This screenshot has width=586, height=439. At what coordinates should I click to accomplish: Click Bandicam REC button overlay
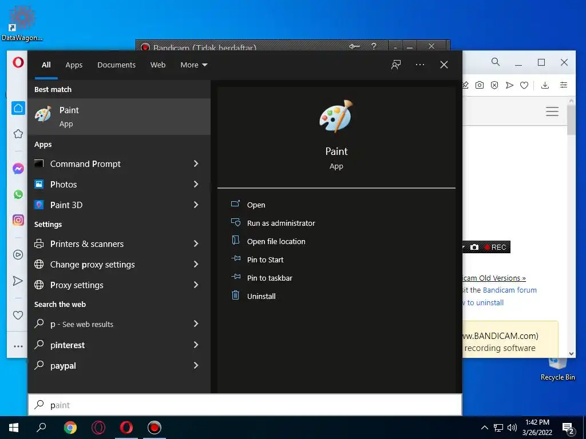(495, 247)
